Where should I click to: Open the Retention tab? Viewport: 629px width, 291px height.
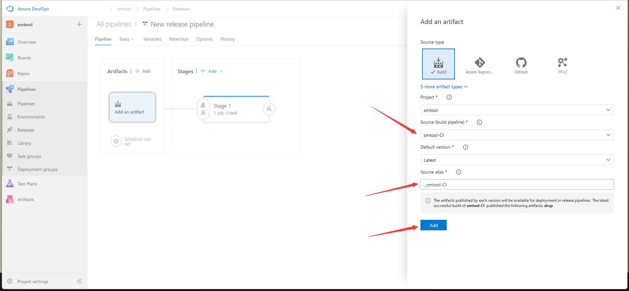tap(179, 39)
